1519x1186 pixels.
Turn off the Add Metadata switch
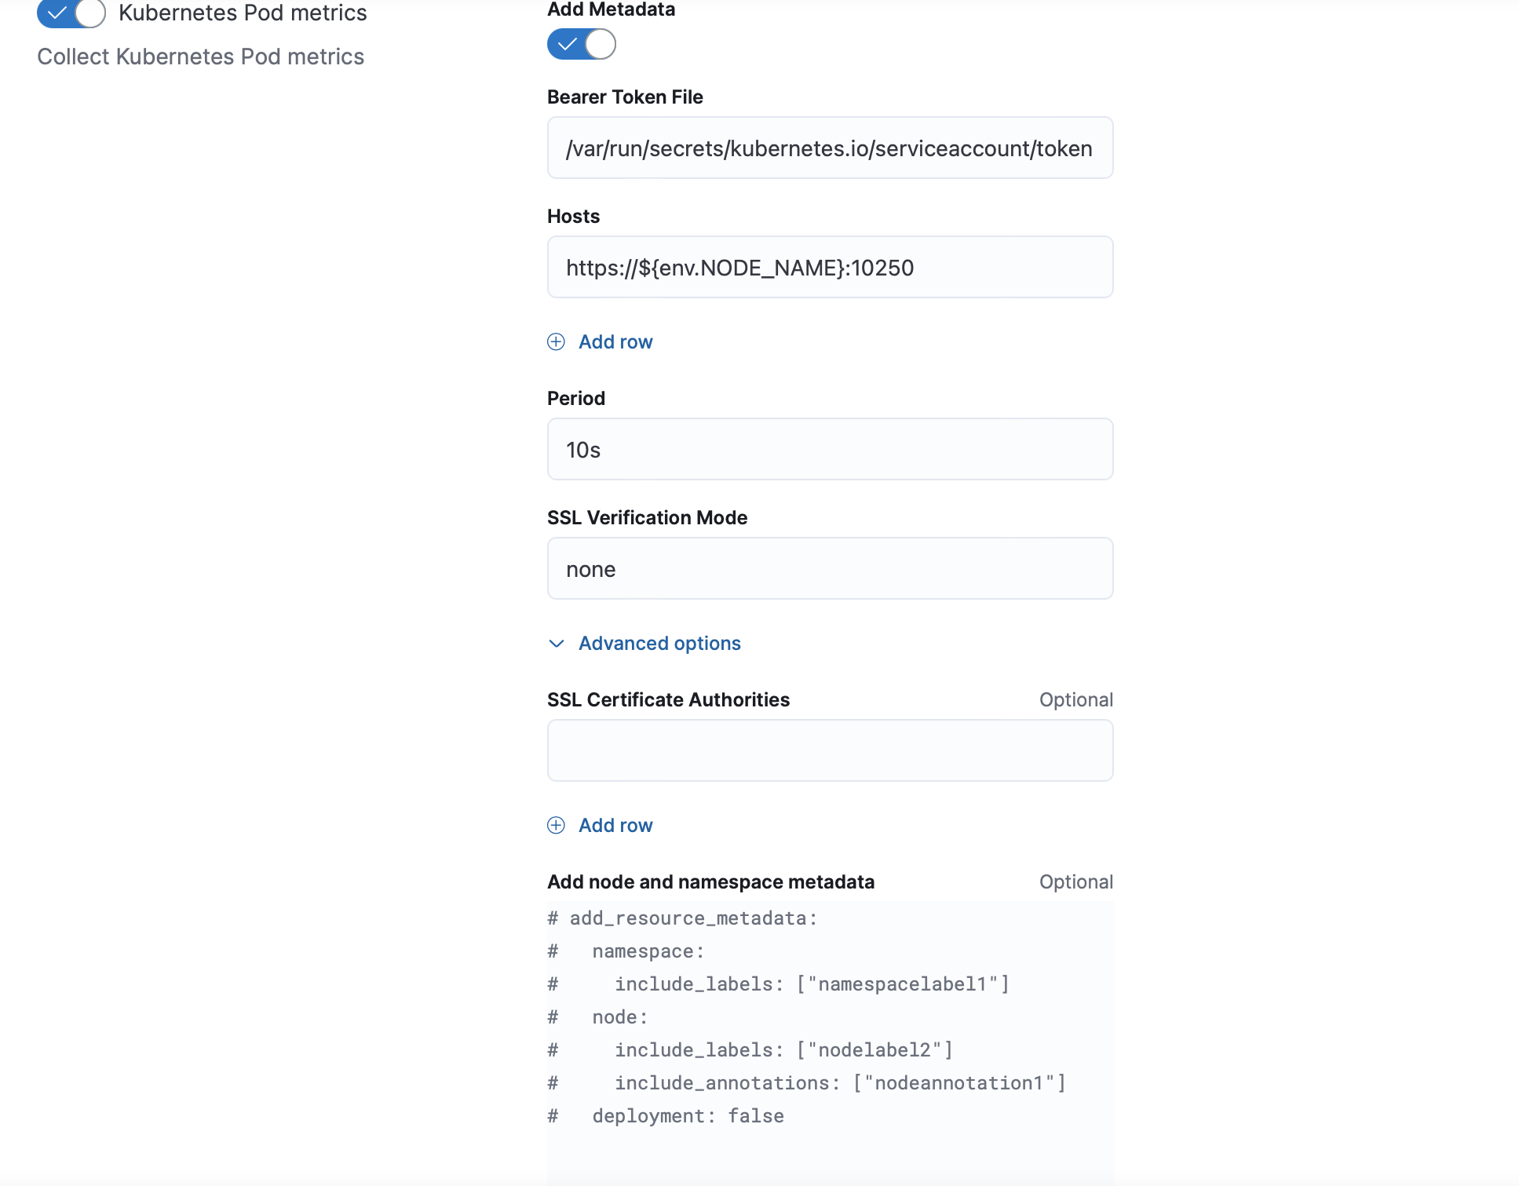pos(581,45)
